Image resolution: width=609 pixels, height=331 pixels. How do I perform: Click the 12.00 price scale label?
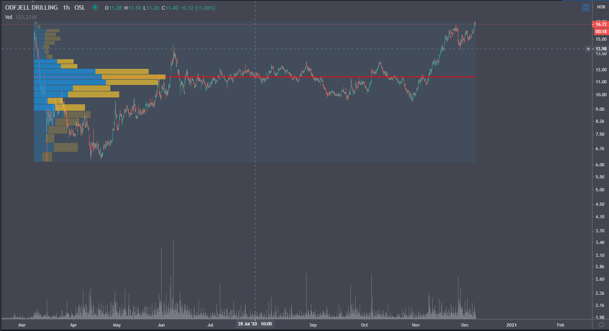tap(601, 70)
